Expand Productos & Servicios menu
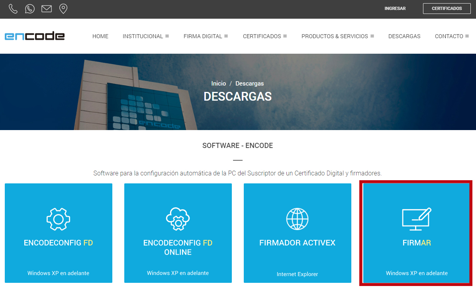Image resolution: width=476 pixels, height=288 pixels. click(x=337, y=36)
